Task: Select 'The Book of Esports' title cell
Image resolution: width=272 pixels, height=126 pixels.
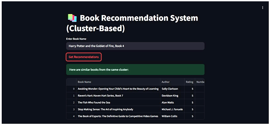Action: pos(118,116)
